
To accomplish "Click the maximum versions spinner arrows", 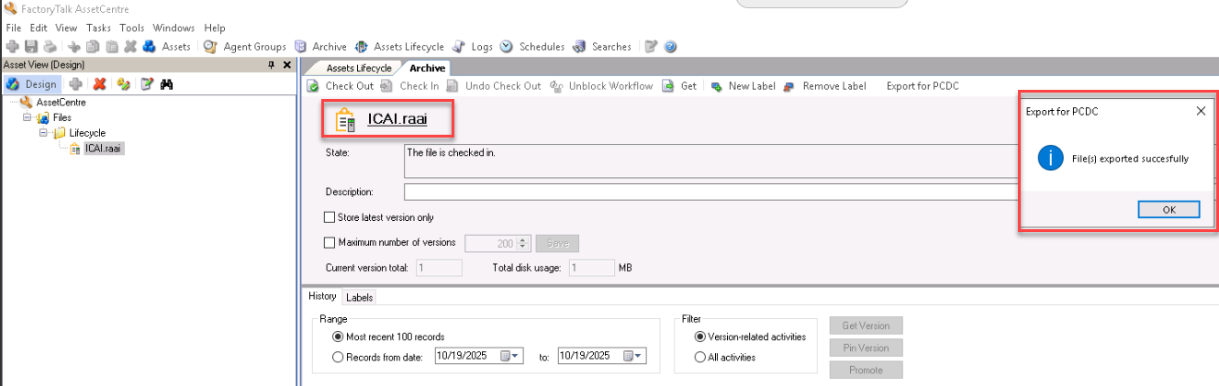I will pos(524,243).
